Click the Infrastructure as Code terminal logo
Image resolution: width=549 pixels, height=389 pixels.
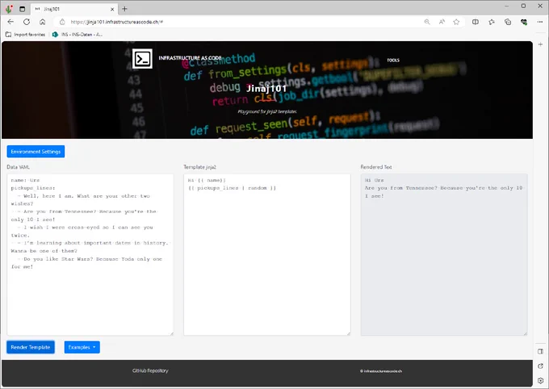[x=143, y=59]
